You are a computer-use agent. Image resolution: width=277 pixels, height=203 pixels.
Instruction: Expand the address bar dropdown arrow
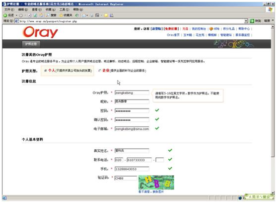(246, 21)
